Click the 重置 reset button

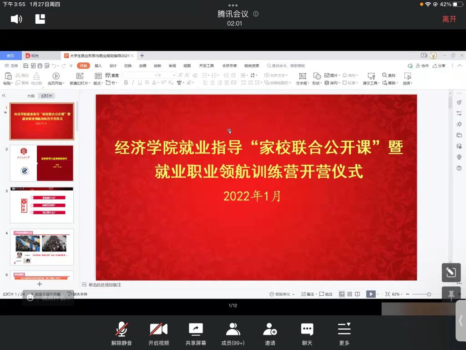112,75
